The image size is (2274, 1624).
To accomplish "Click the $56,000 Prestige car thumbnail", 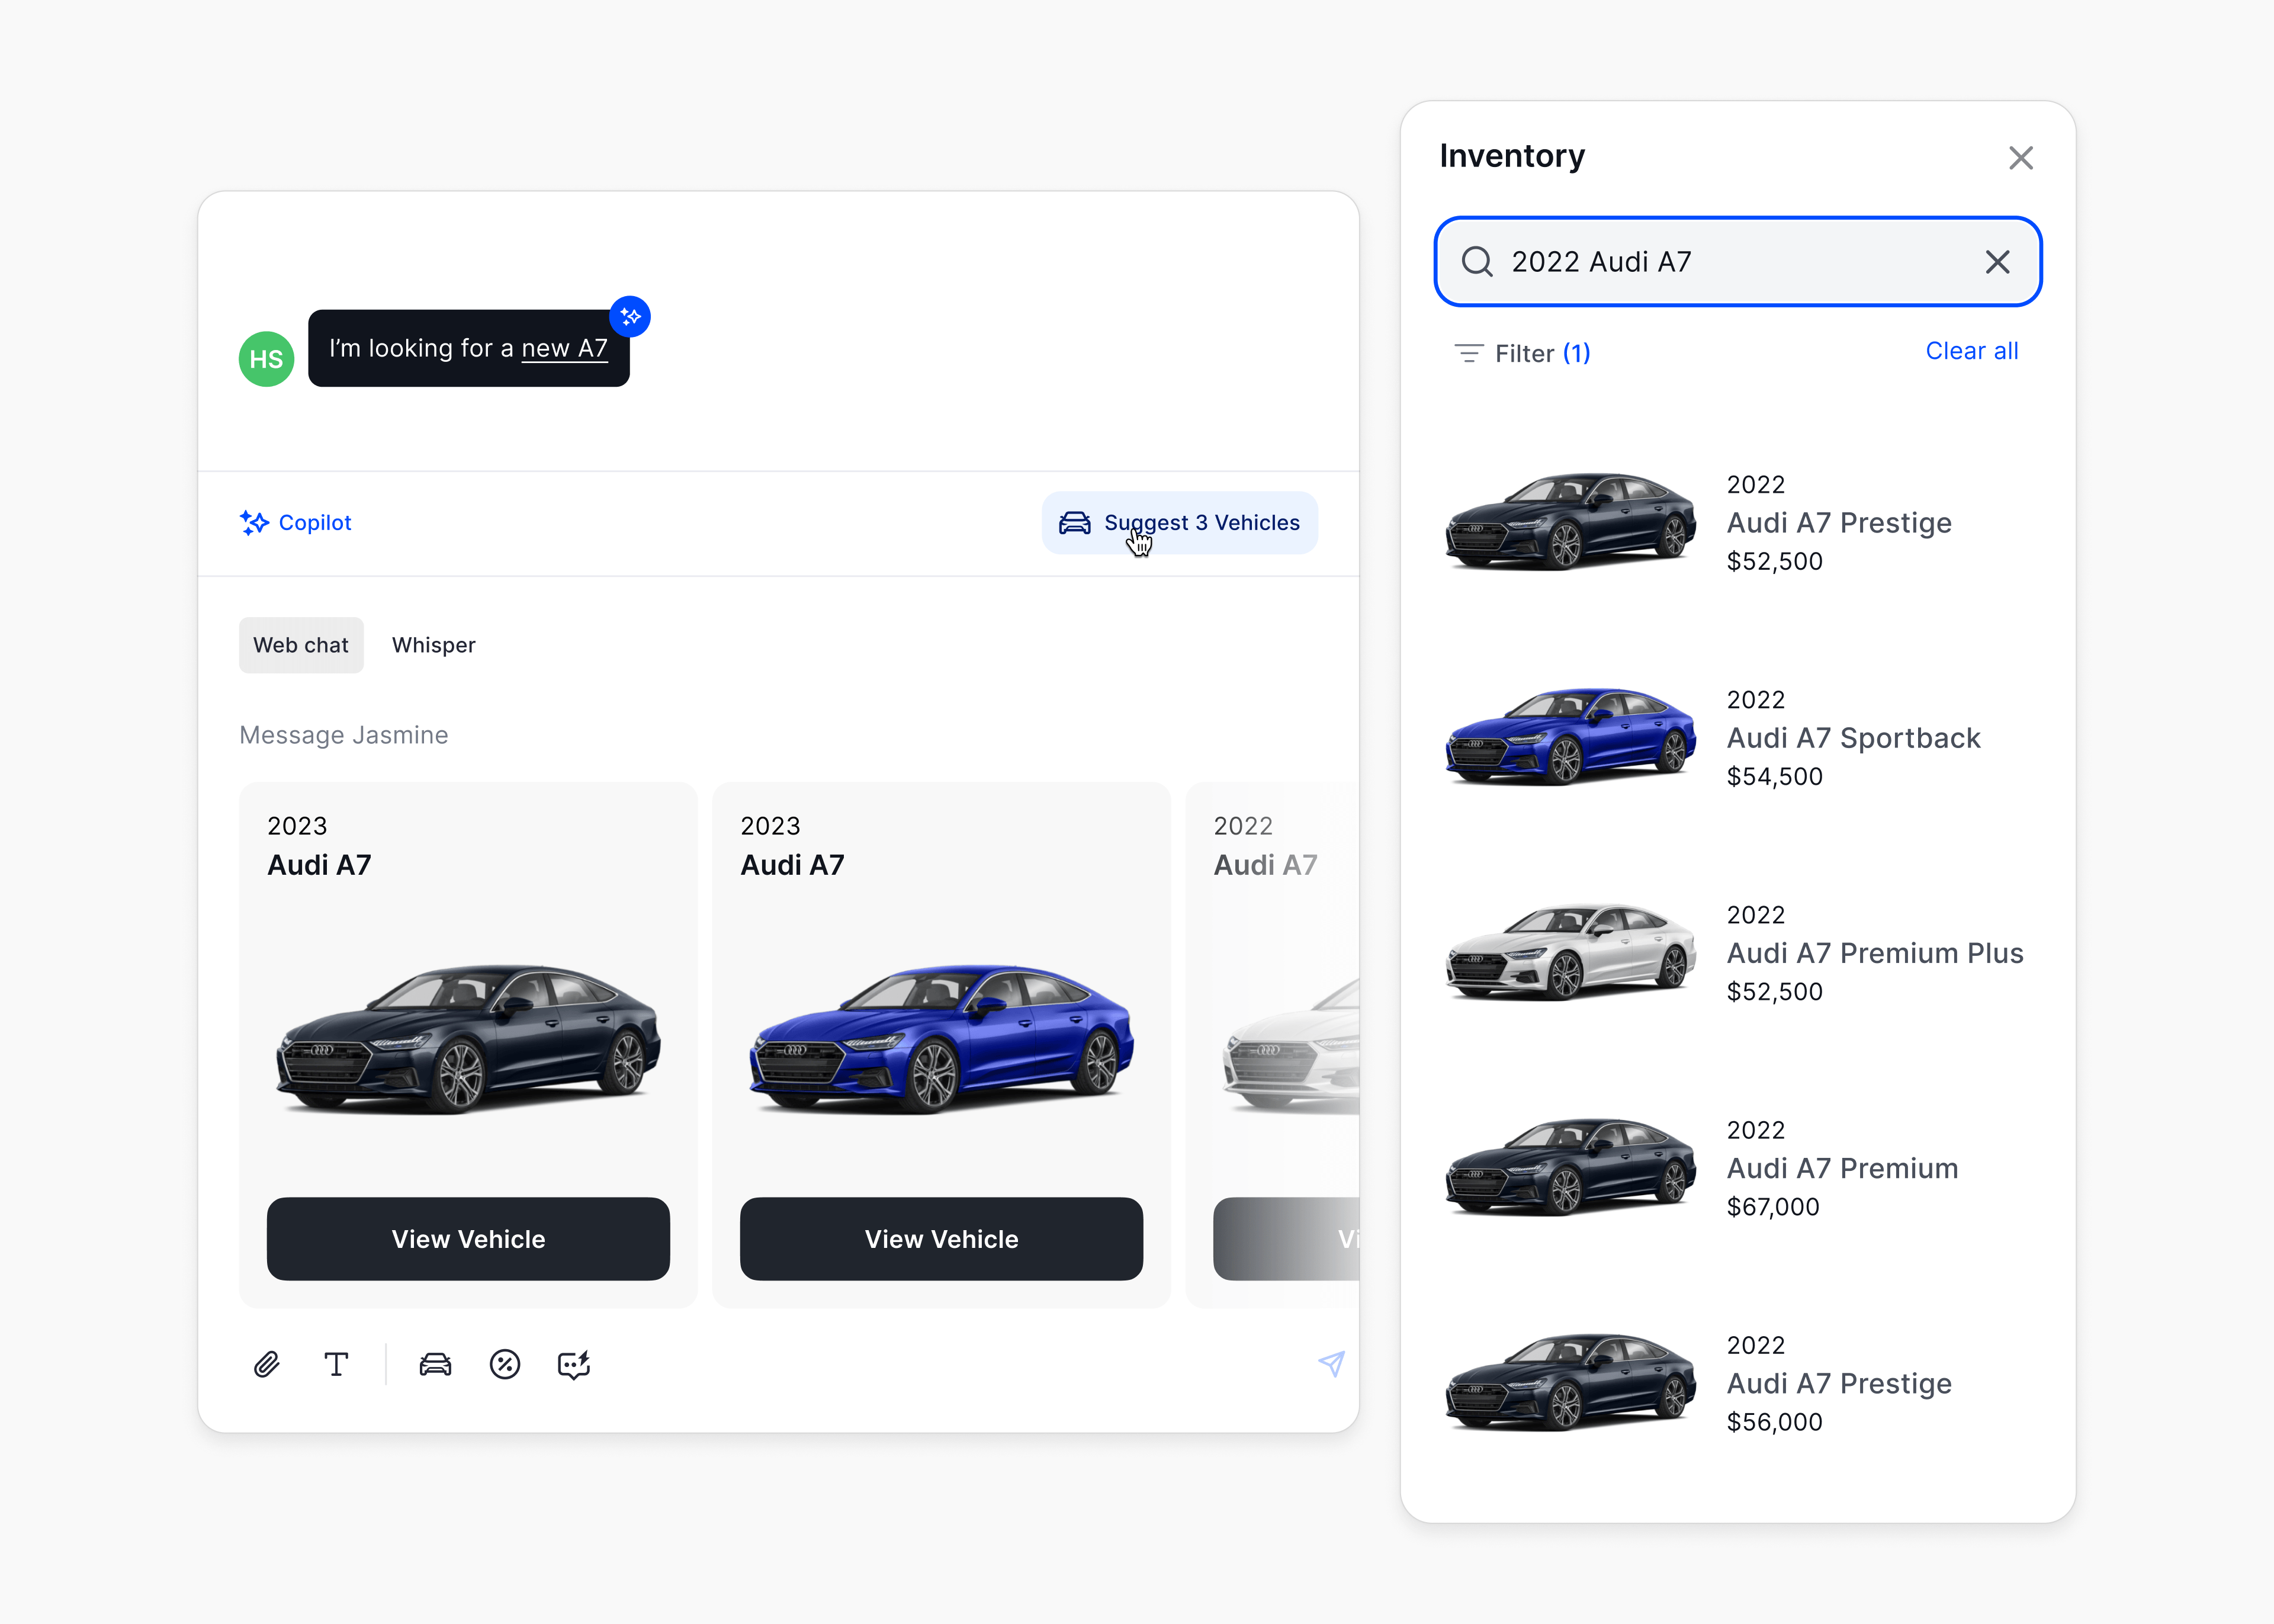I will click(1570, 1382).
